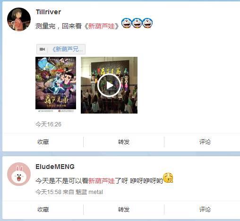Image resolution: width=240 pixels, height=221 pixels.
Task: Open the red 新葫芦娃 topic in EludeMENG's post
Action: point(102,181)
